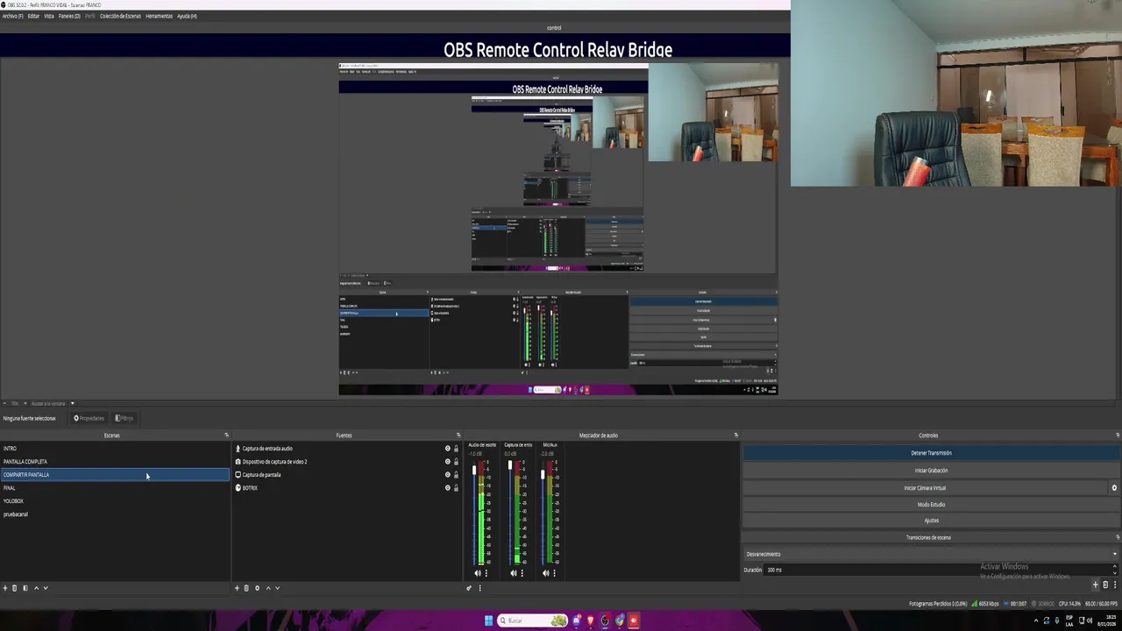This screenshot has height=631, width=1122.
Task: Start recording with Iniciar Grabación
Action: [x=931, y=471]
